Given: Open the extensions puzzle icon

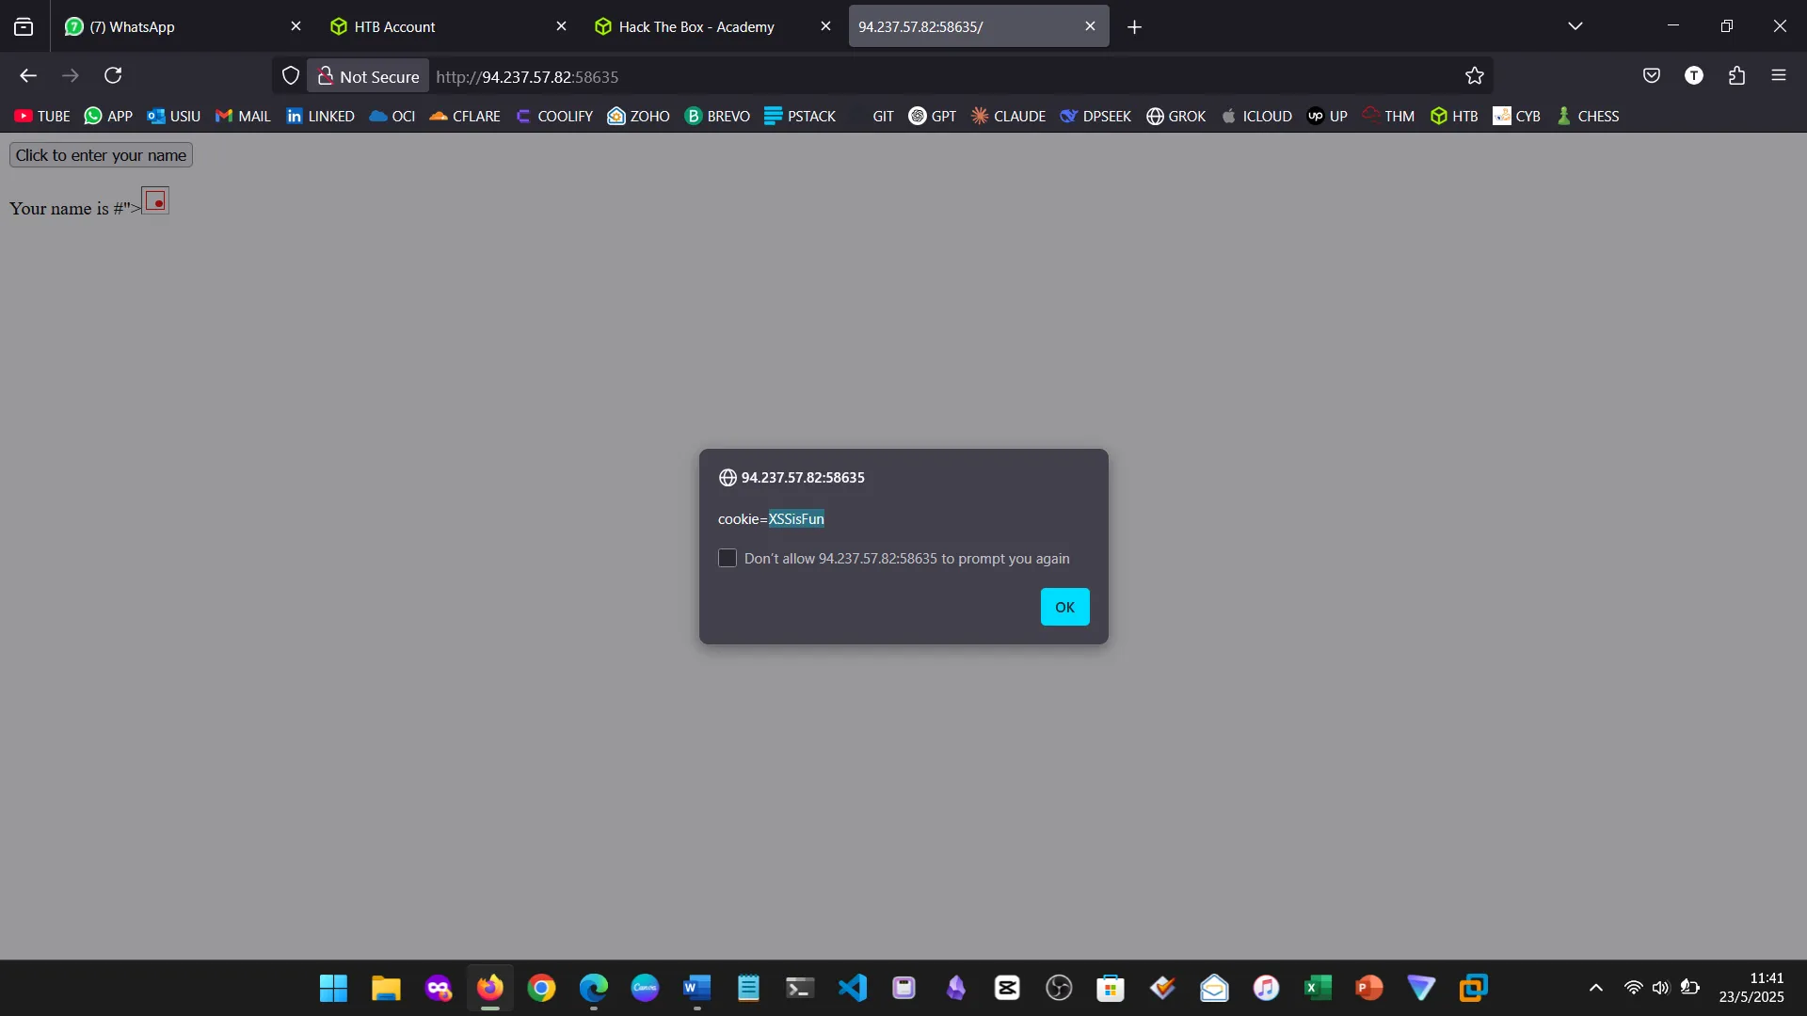Looking at the screenshot, I should 1736,75.
